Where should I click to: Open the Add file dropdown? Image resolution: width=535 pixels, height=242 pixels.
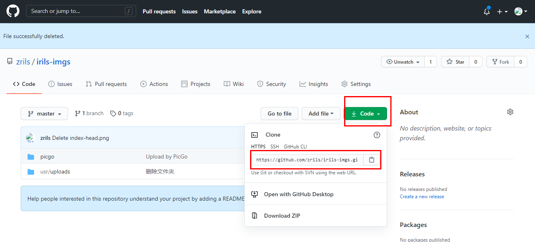(321, 114)
